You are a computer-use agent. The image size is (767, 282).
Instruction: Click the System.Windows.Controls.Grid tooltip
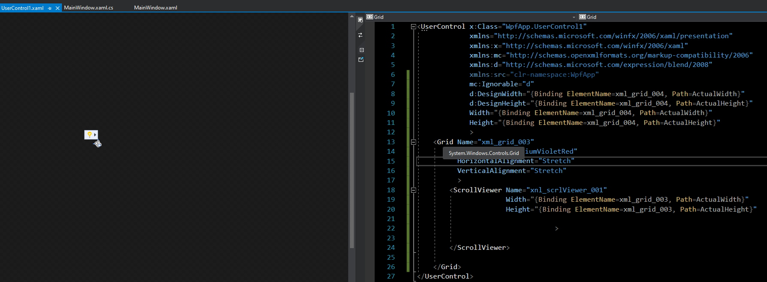[x=484, y=153]
